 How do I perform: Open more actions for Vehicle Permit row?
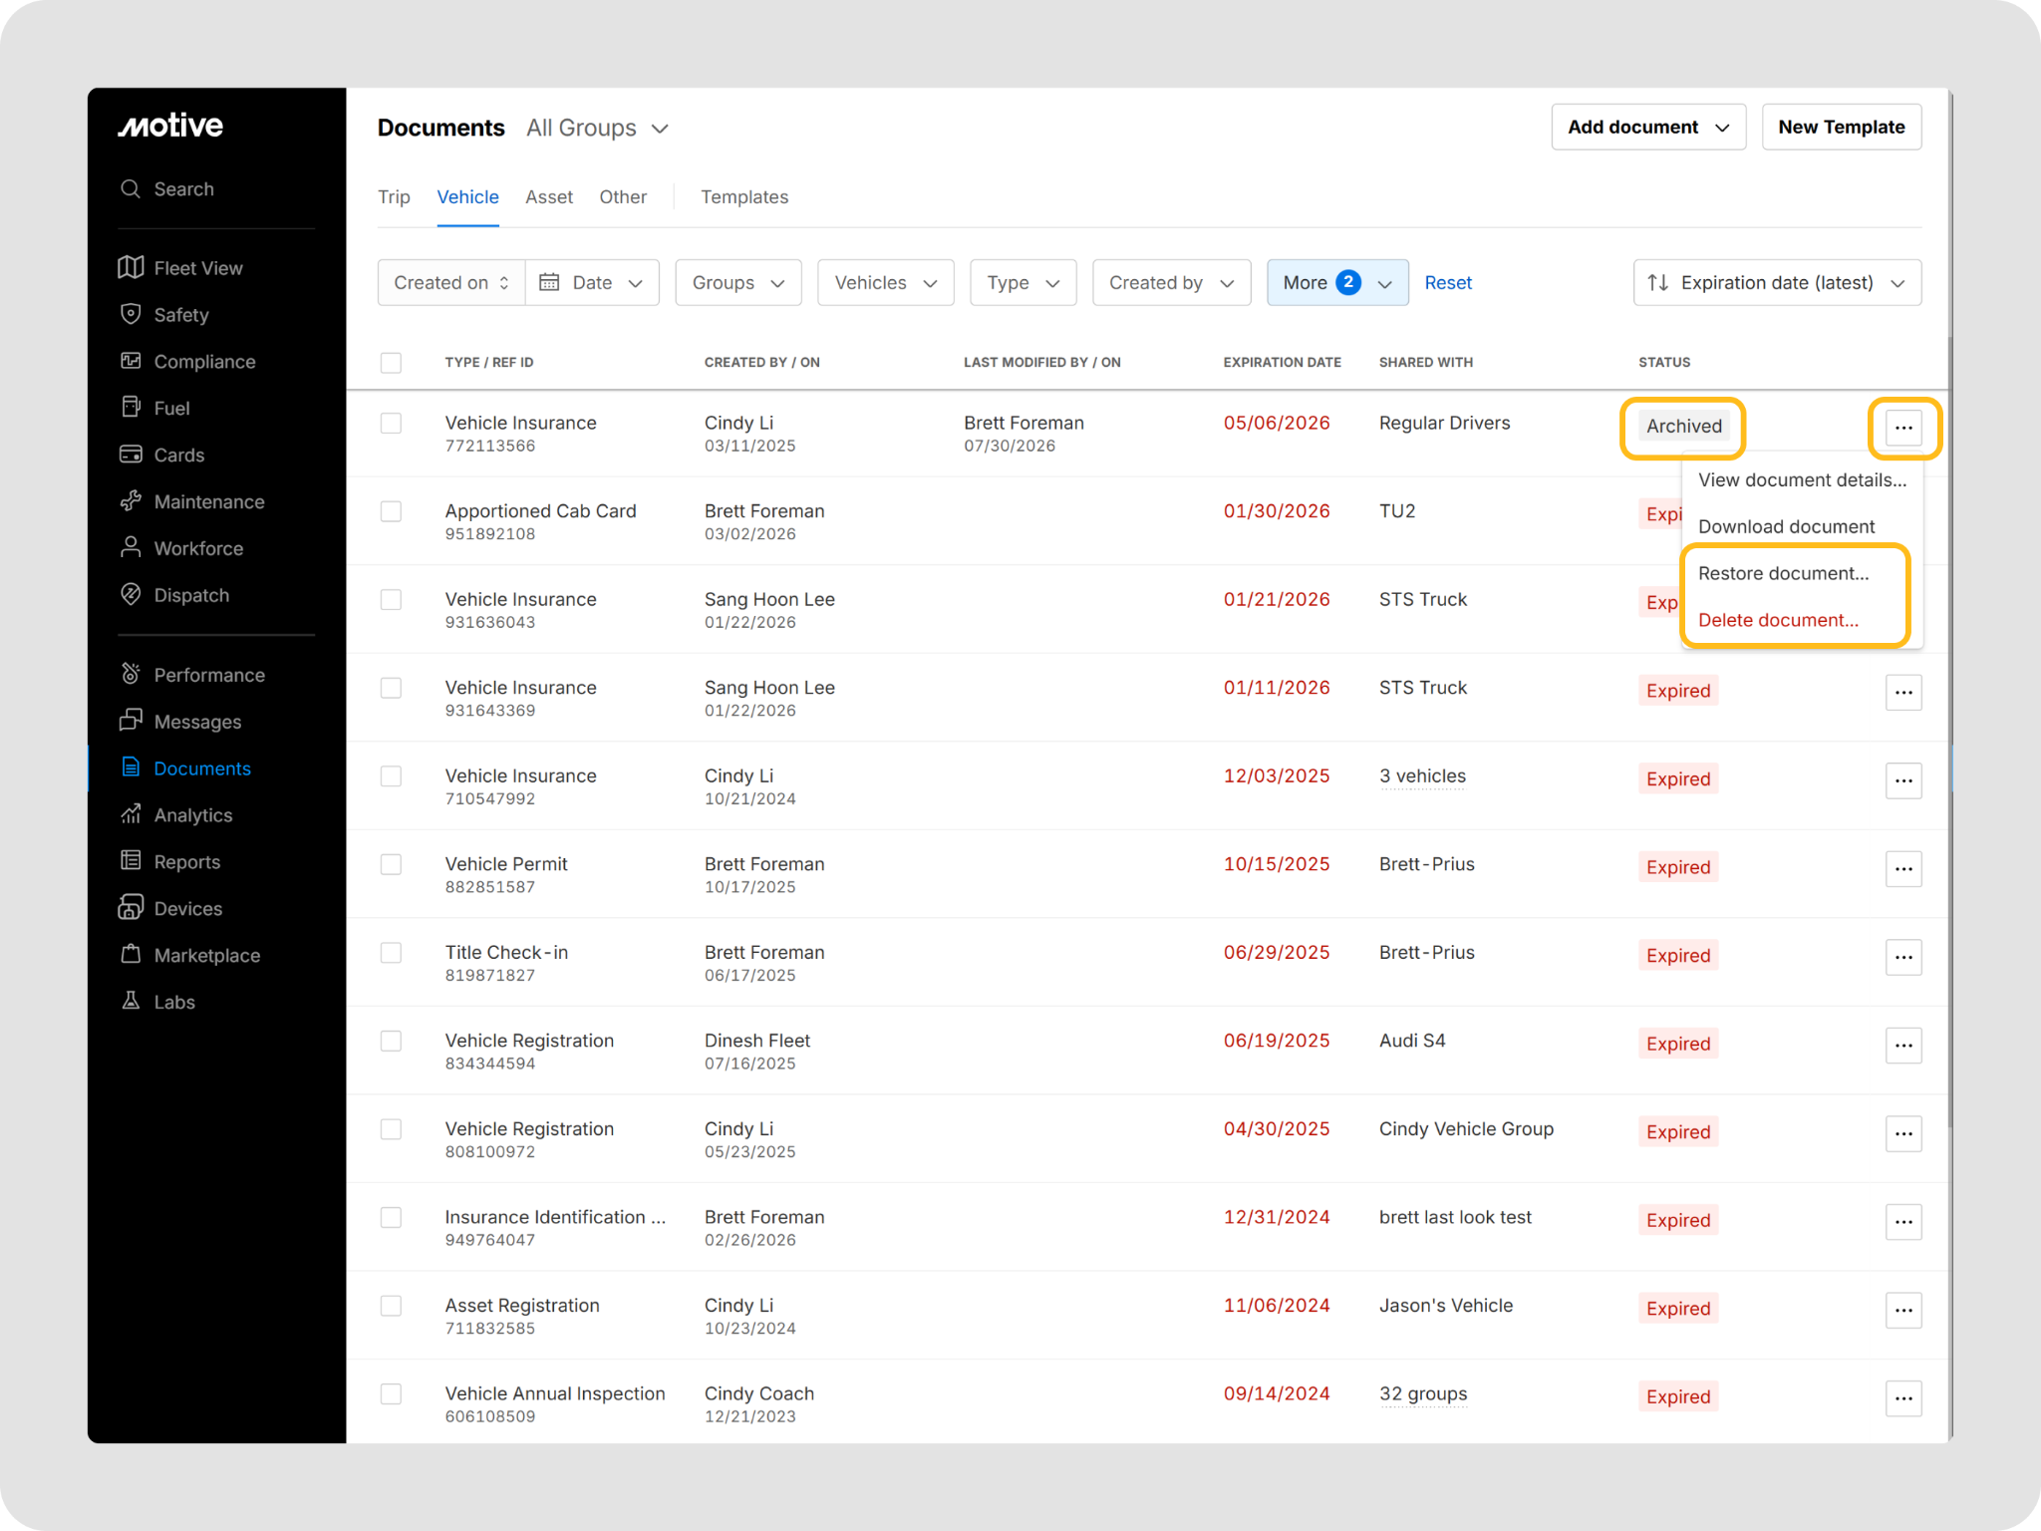1902,869
